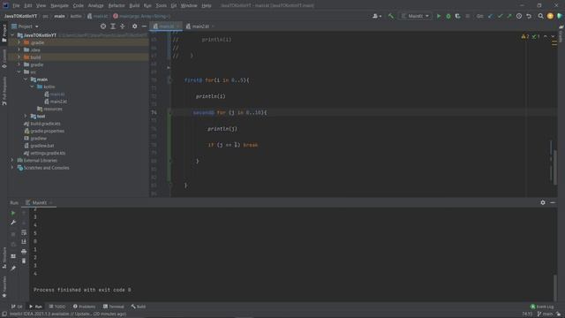Hide the Project panel with minus icon
The height and width of the screenshot is (318, 565).
point(144,26)
